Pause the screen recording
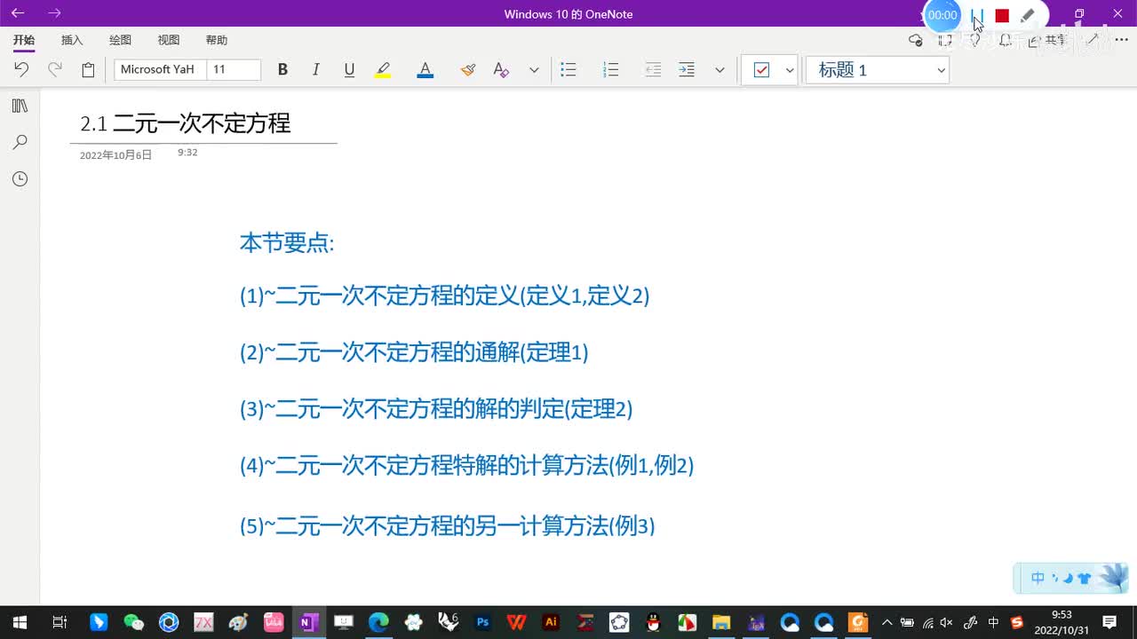The image size is (1137, 639). (x=977, y=15)
